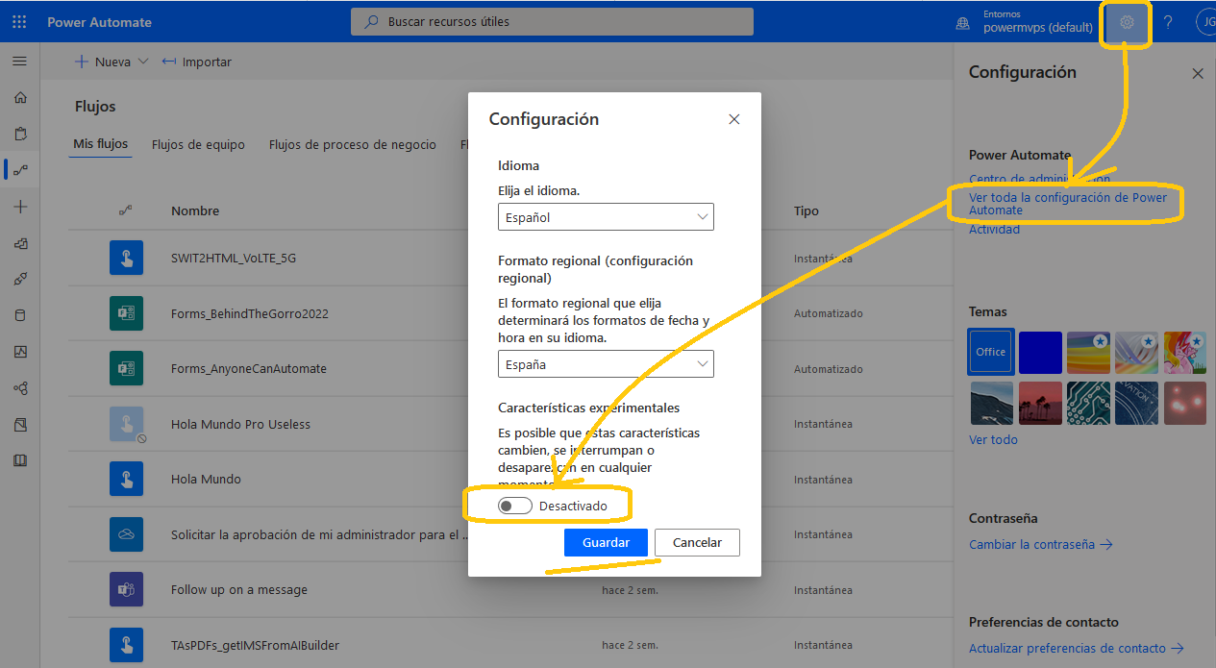Screen dimensions: 1216x668
Task: Click the Create plus icon in sidebar
Action: coord(20,207)
